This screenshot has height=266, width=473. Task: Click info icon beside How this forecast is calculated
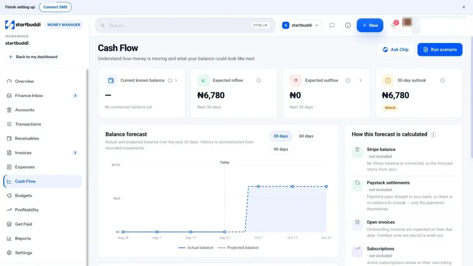point(433,134)
